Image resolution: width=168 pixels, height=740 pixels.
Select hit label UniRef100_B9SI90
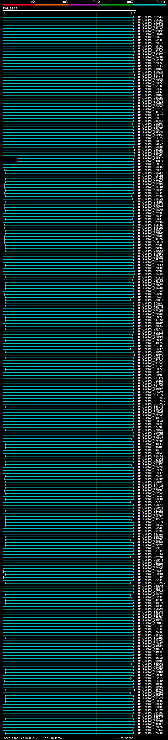click(151, 31)
